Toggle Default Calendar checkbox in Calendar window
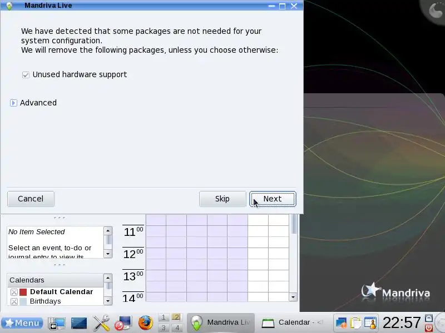Screen dimensions: 445x333 (14, 292)
